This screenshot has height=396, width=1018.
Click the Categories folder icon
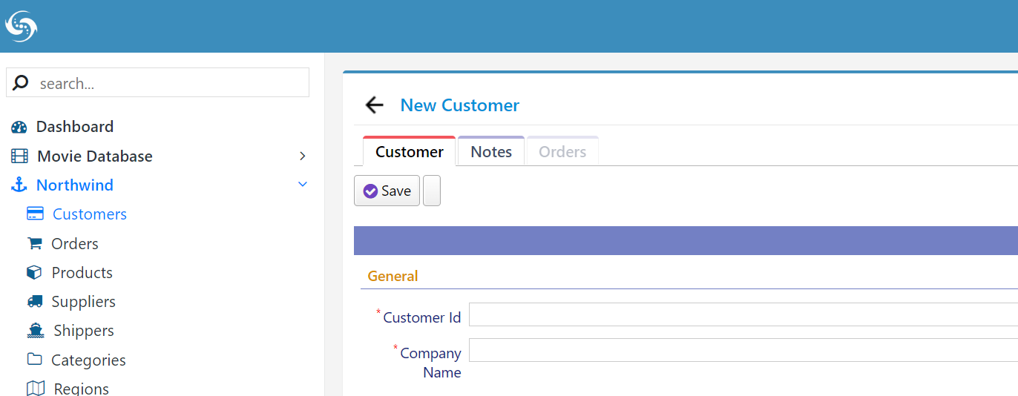34,360
